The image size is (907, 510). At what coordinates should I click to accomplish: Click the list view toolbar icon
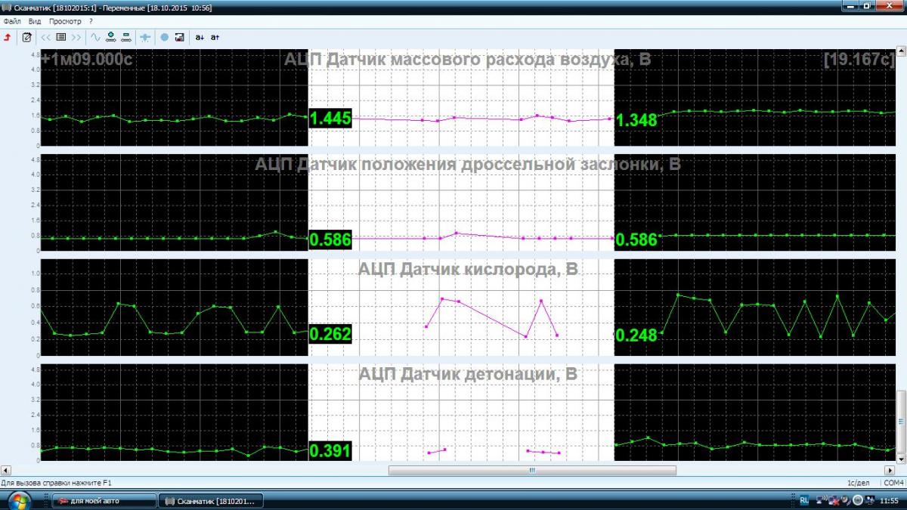61,36
